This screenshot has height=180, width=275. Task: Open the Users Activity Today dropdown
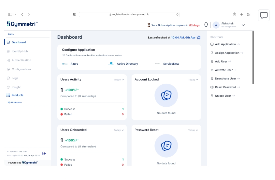pyautogui.click(x=119, y=80)
